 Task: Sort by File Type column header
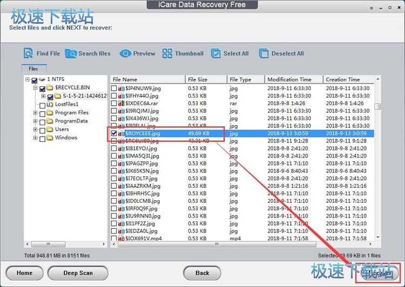[x=246, y=79]
